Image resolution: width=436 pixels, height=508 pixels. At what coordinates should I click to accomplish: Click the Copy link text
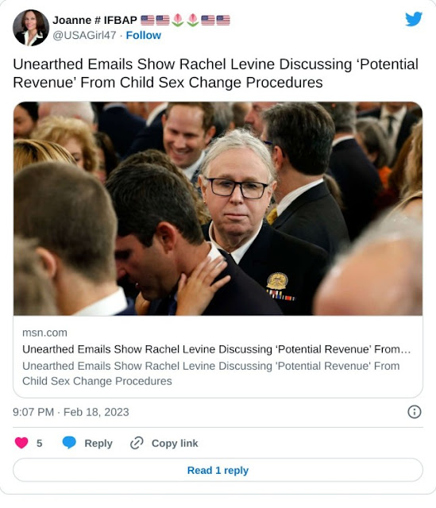click(x=175, y=443)
